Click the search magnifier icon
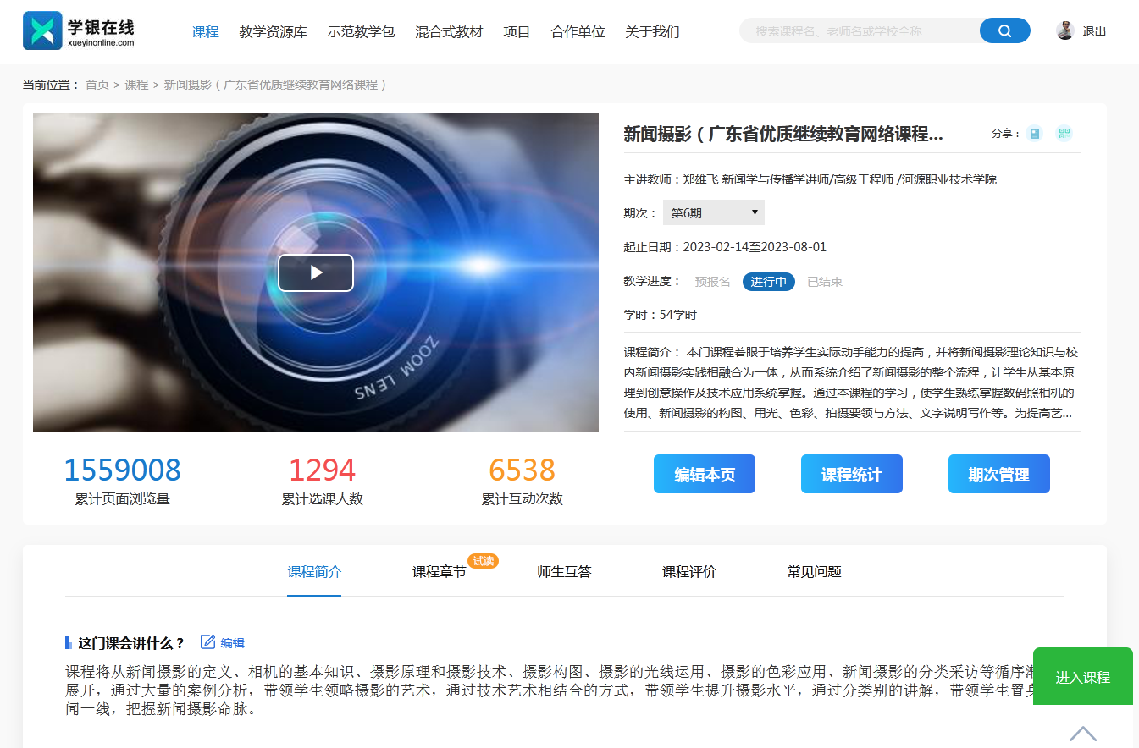The image size is (1139, 748). (1004, 30)
